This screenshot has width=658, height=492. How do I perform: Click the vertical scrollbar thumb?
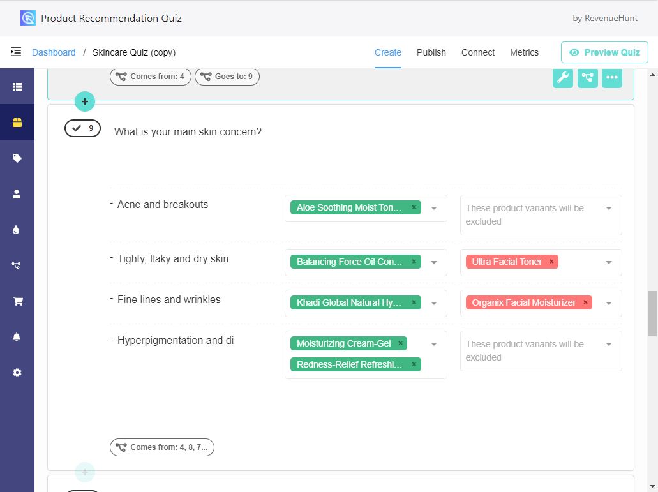pos(652,313)
